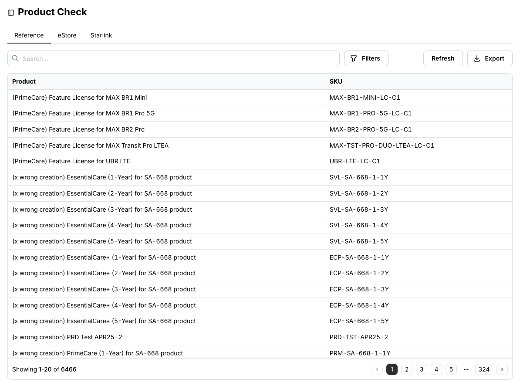
Task: Go to page 3
Action: point(422,369)
